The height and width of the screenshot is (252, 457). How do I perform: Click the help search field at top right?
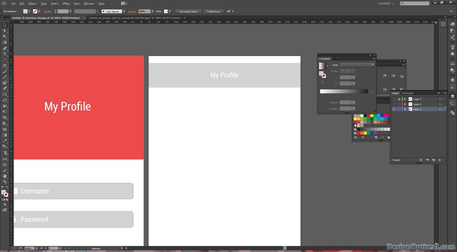coord(415,4)
